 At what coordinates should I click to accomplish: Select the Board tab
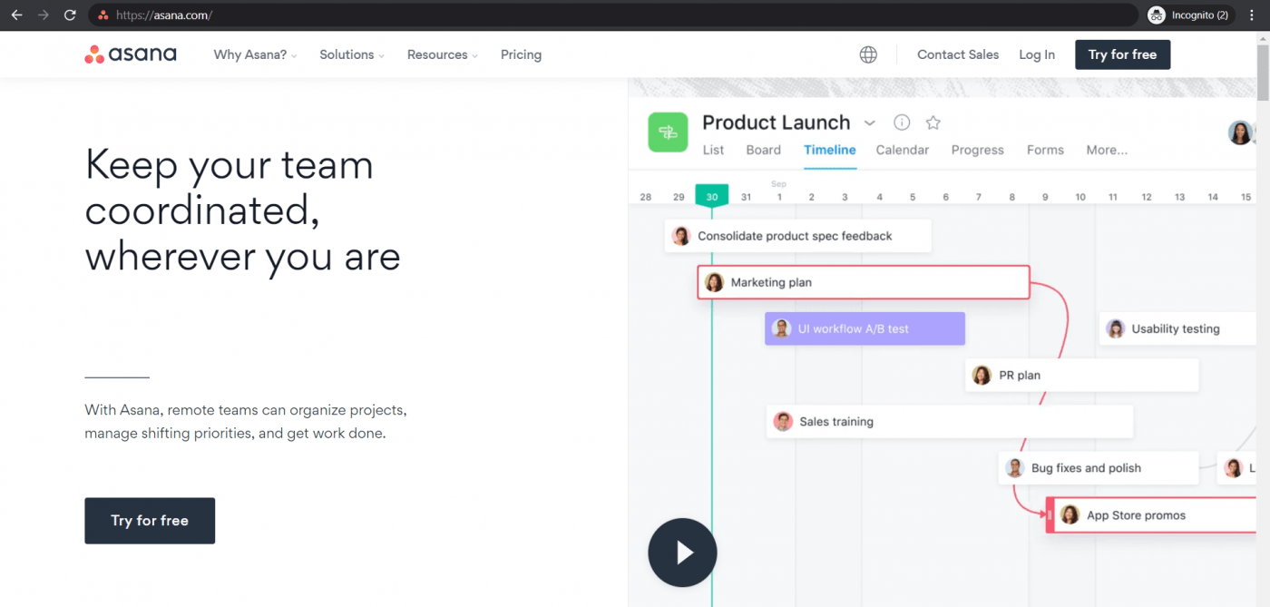(x=763, y=150)
